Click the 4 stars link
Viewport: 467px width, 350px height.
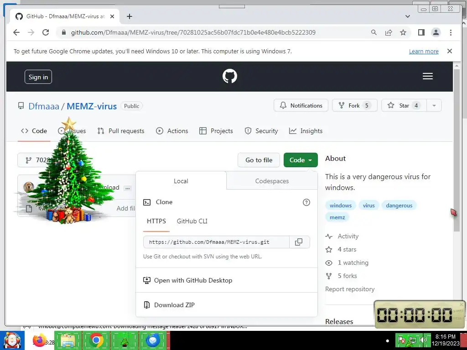(341, 249)
